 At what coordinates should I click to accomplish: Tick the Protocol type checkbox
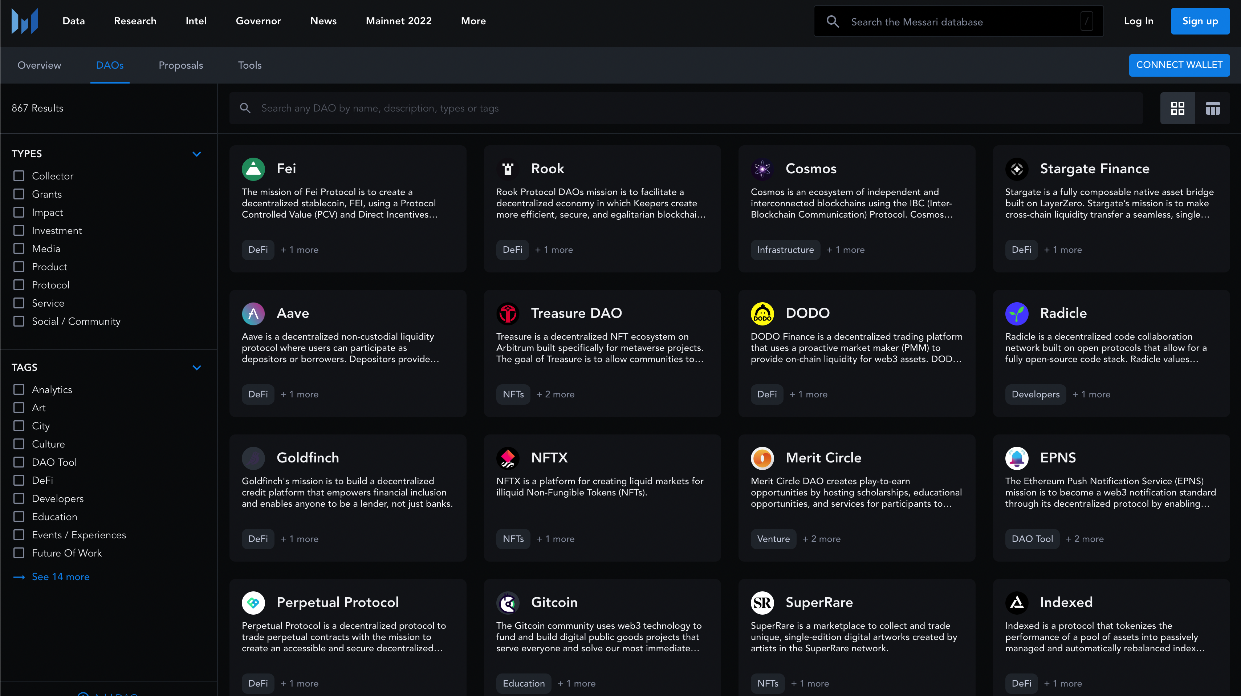[x=19, y=285]
